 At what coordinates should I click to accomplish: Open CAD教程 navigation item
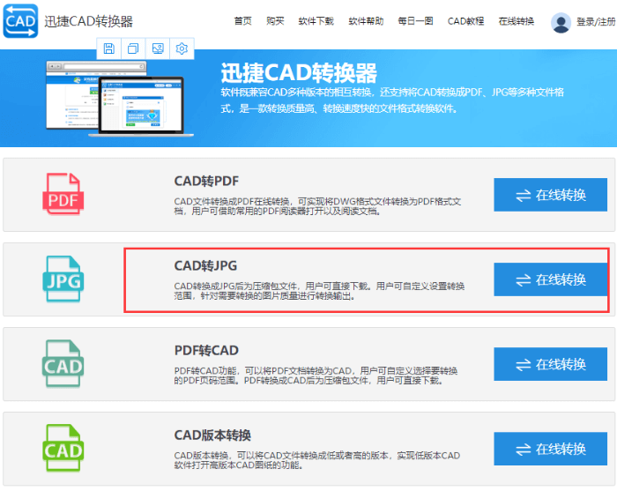coord(466,21)
